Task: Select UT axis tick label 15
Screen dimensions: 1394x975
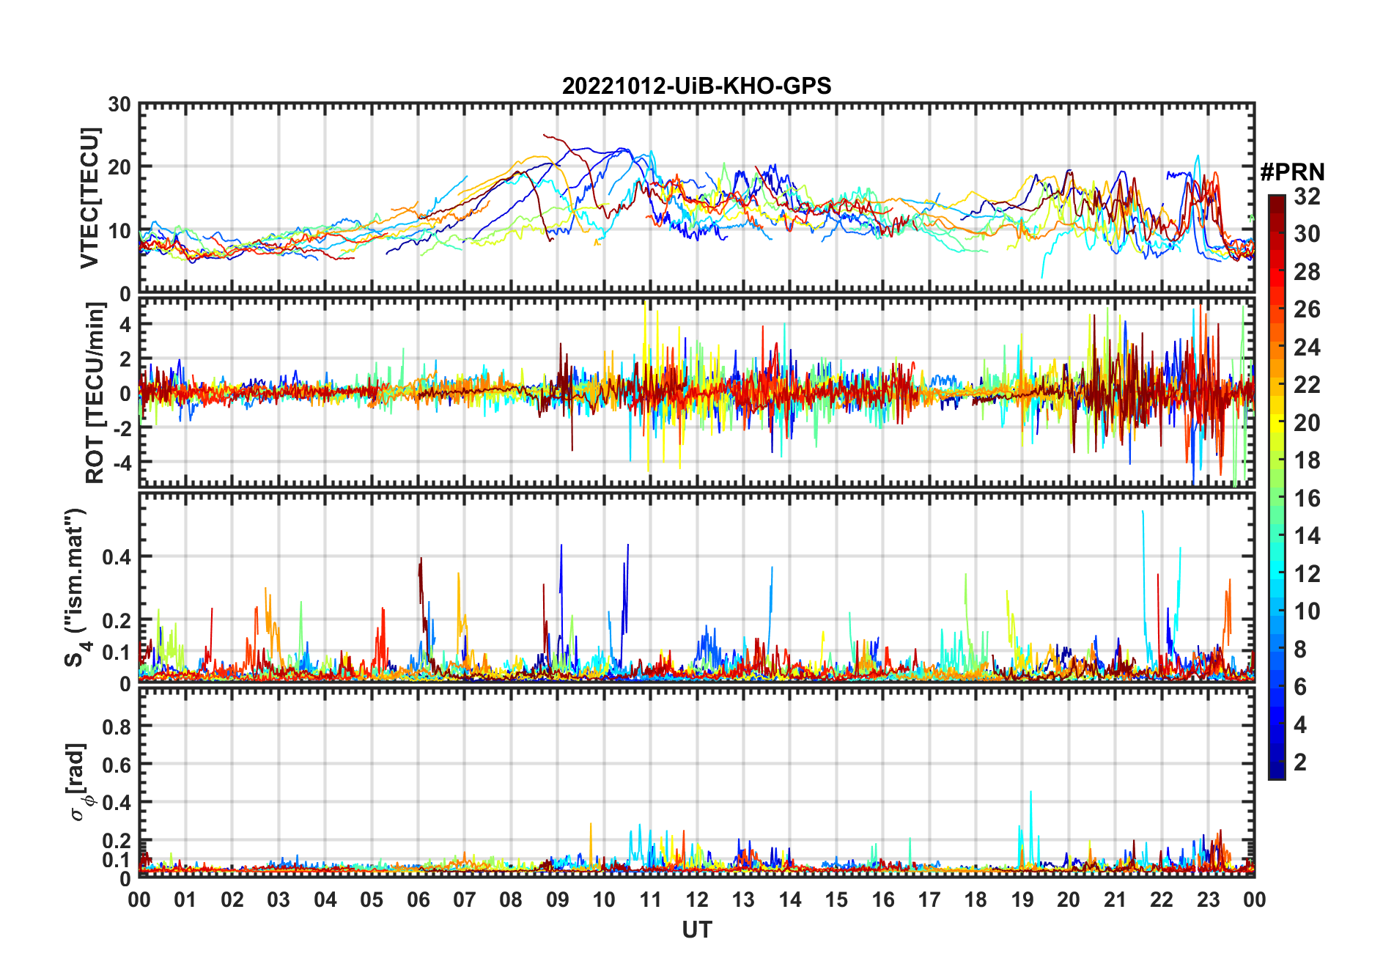Action: 836,899
